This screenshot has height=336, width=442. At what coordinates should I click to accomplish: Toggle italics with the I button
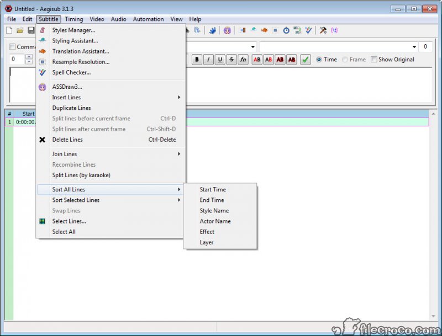click(x=208, y=60)
